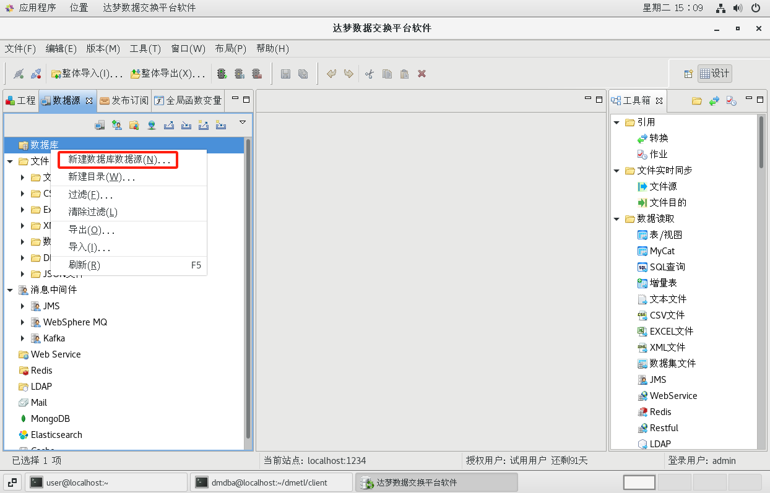Choose 导出(O)... from context menu
This screenshot has width=770, height=493.
click(129, 230)
